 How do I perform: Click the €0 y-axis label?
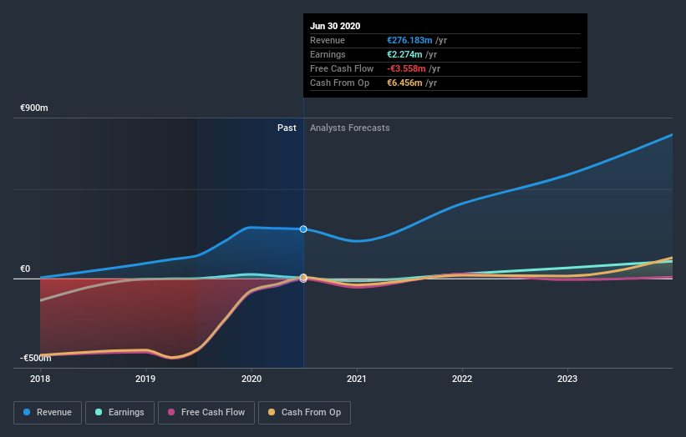point(25,269)
